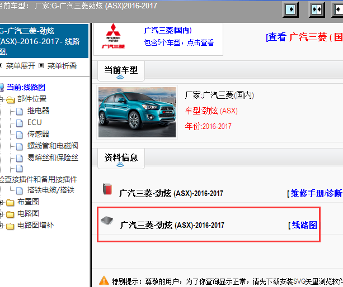Click the page icon beside 传感器

19,135
